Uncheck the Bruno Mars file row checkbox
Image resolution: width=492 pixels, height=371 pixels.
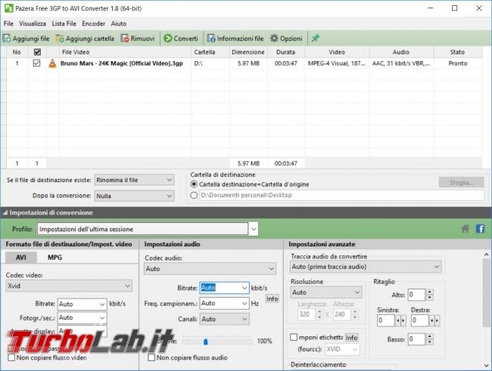click(37, 63)
